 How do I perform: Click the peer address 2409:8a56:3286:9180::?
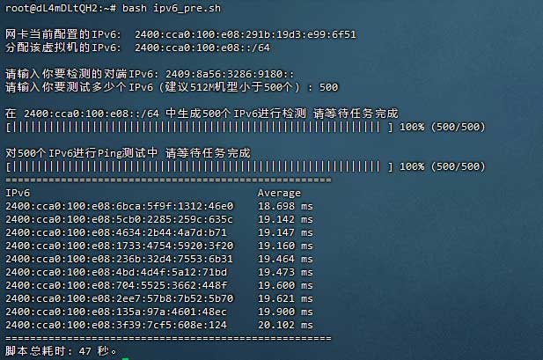click(x=230, y=74)
